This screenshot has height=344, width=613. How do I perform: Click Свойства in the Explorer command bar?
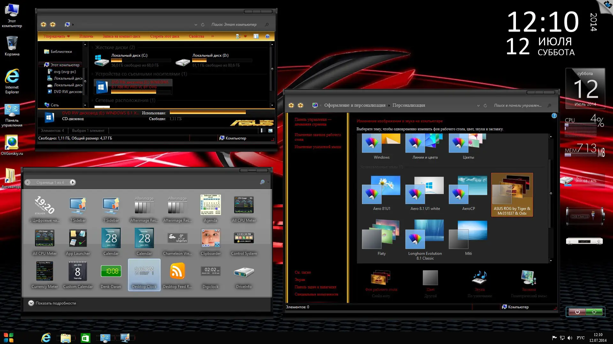(x=196, y=36)
